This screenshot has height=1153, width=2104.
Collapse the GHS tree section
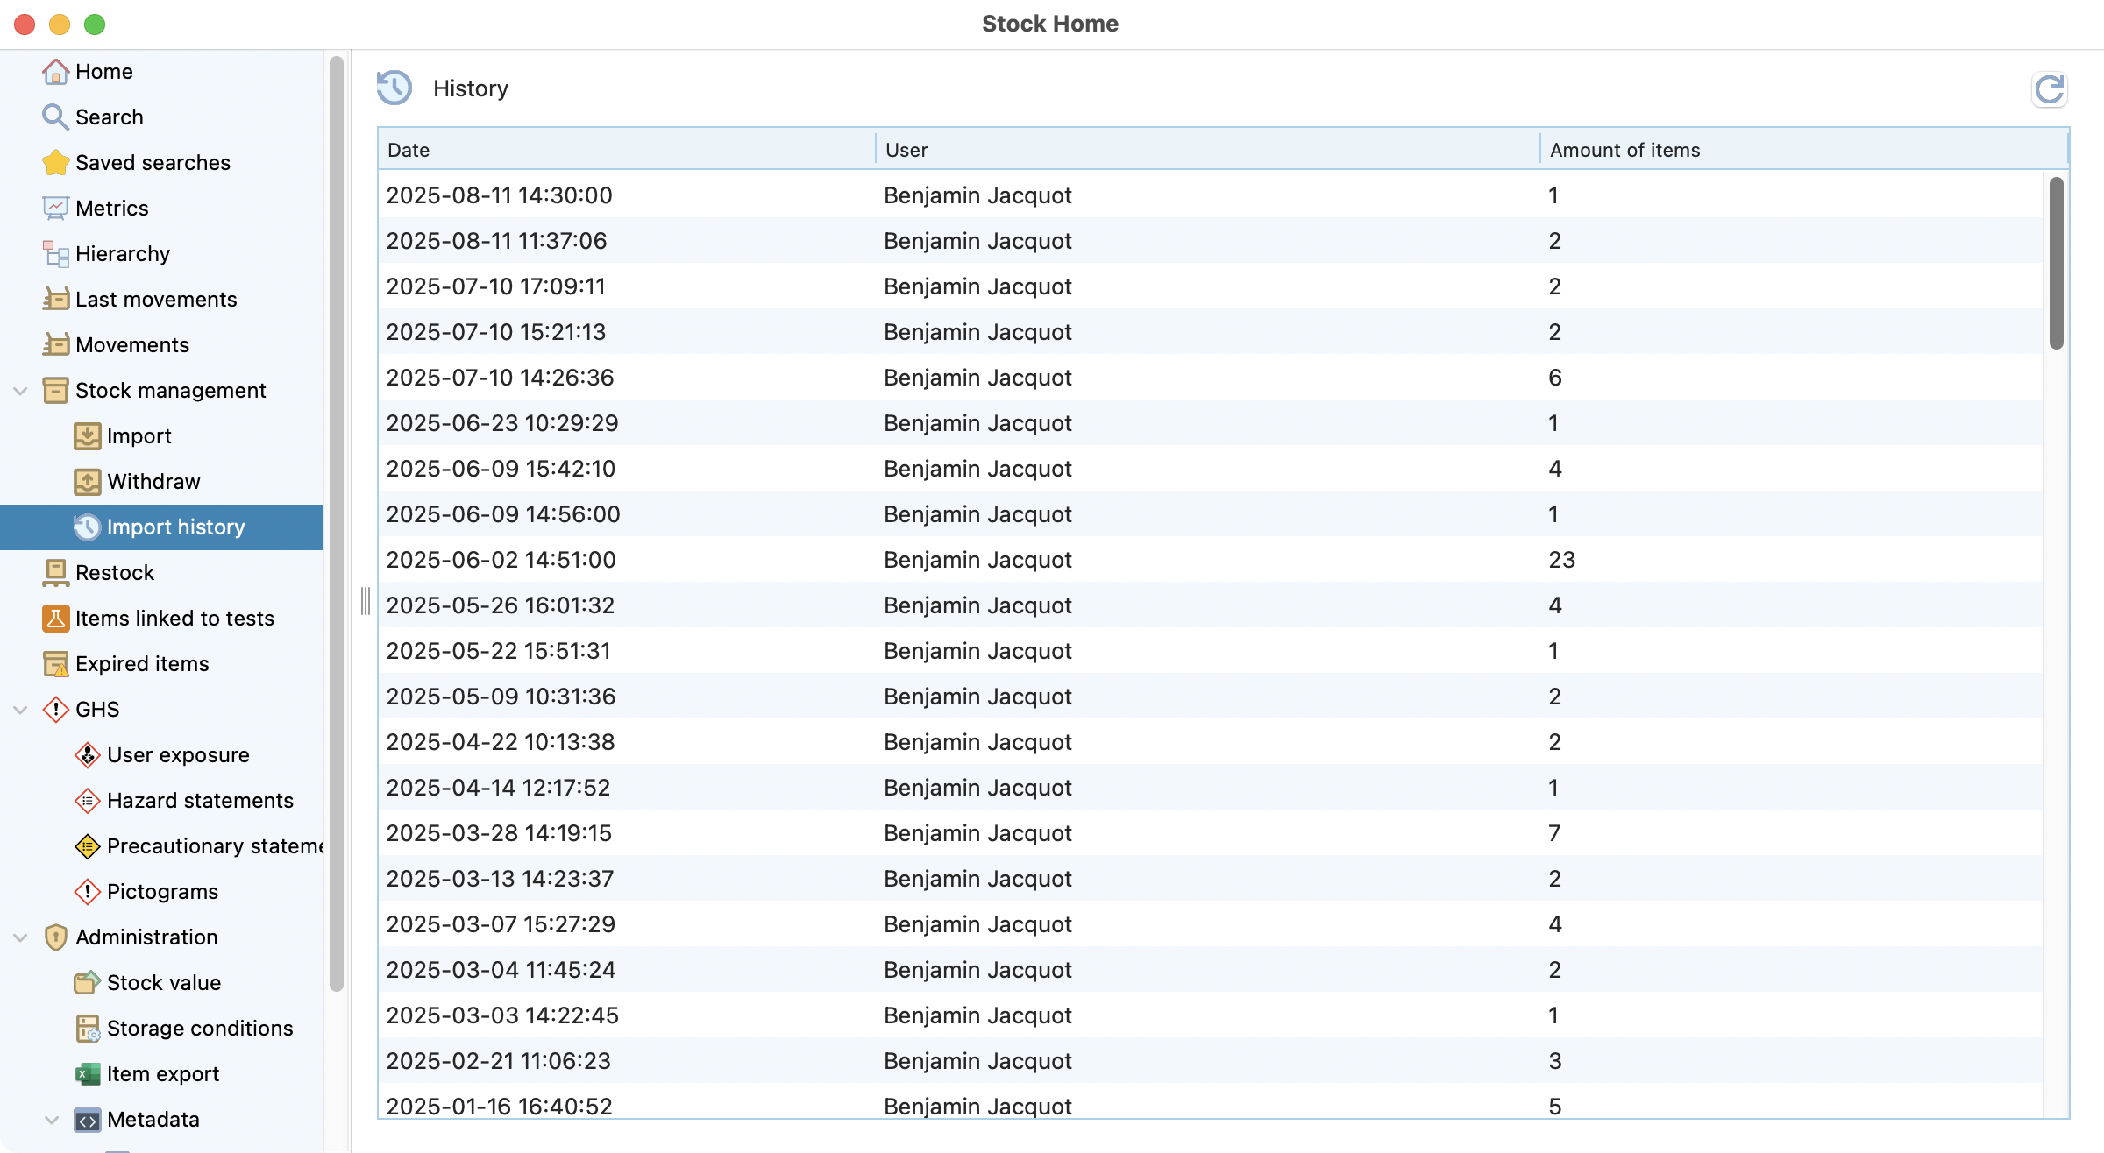(x=20, y=710)
